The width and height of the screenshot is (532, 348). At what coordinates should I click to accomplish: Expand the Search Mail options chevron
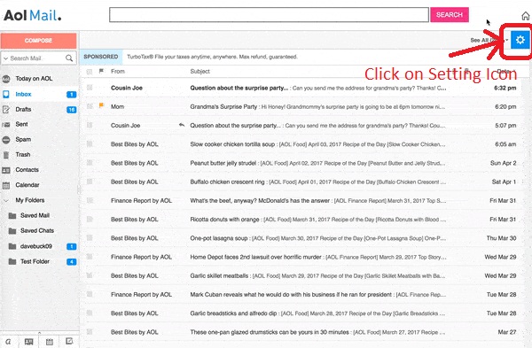pos(5,58)
